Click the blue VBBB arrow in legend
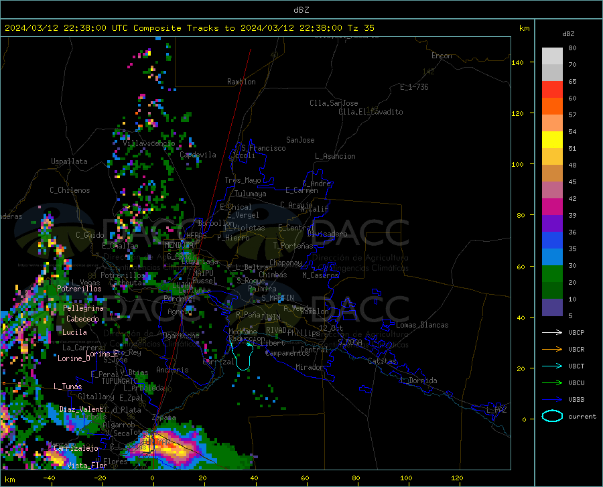603x487 pixels. (x=552, y=400)
